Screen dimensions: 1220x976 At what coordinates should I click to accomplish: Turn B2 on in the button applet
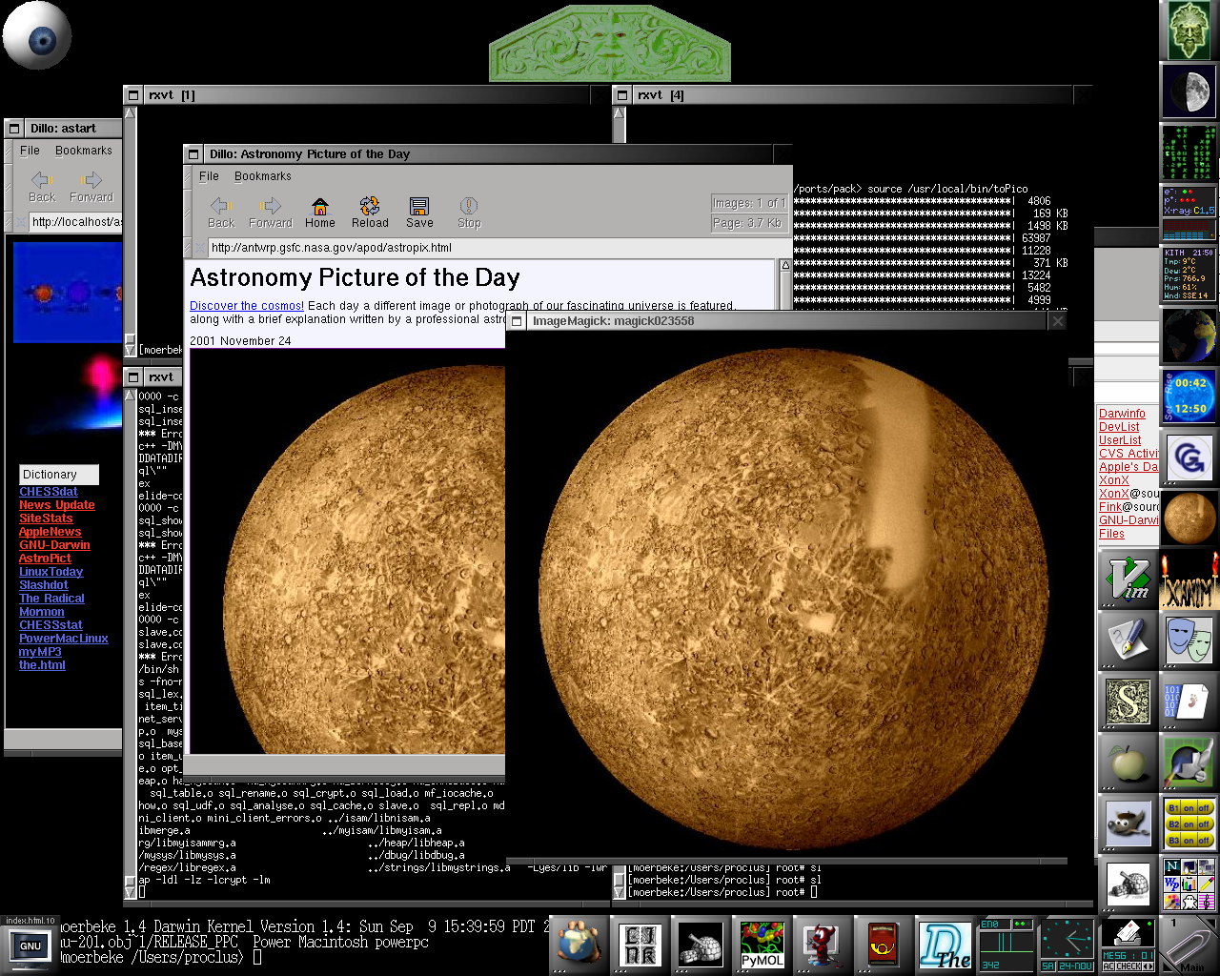[1187, 823]
